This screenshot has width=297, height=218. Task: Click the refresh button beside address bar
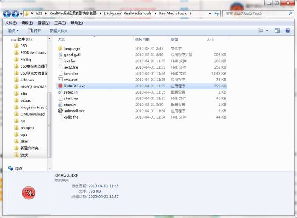(x=217, y=14)
